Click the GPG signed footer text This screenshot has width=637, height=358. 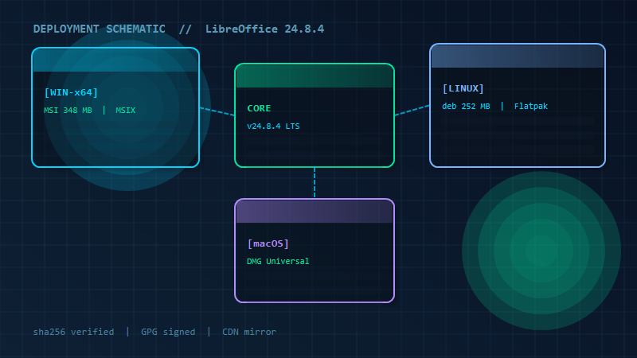click(x=168, y=332)
